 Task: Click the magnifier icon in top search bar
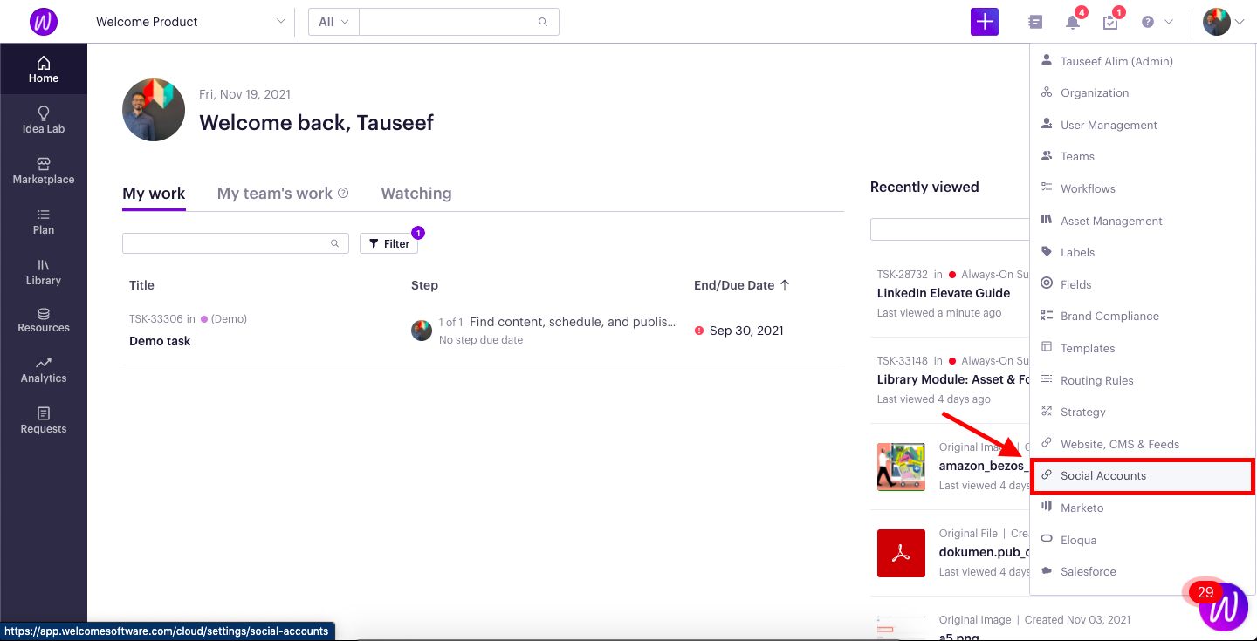[543, 22]
